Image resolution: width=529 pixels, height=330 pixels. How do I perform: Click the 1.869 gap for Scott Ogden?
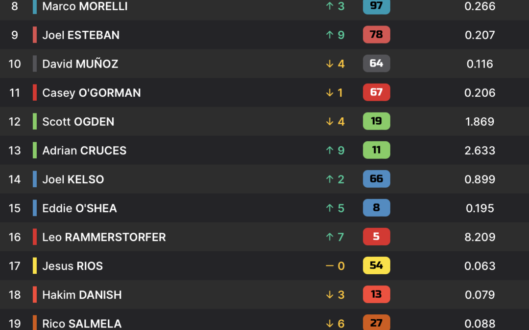[x=480, y=122]
